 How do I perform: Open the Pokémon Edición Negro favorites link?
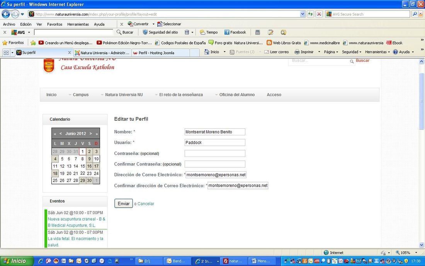click(124, 43)
